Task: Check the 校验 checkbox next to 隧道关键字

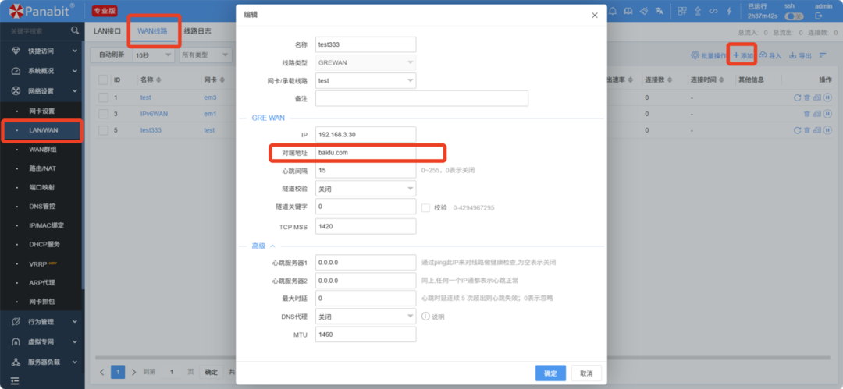Action: [x=426, y=207]
